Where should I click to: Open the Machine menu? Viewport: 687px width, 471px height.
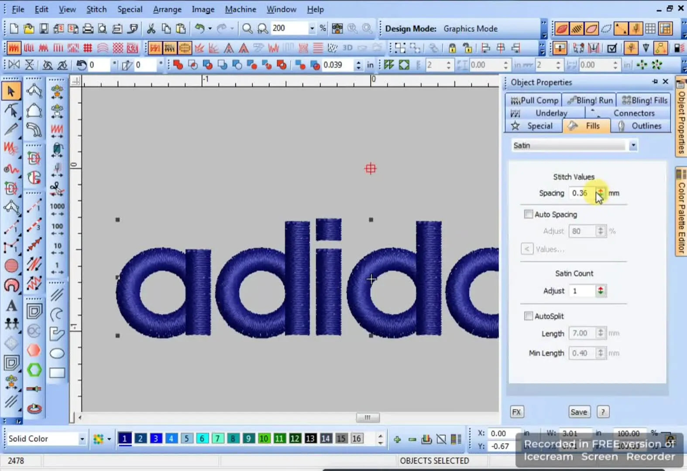(x=240, y=9)
